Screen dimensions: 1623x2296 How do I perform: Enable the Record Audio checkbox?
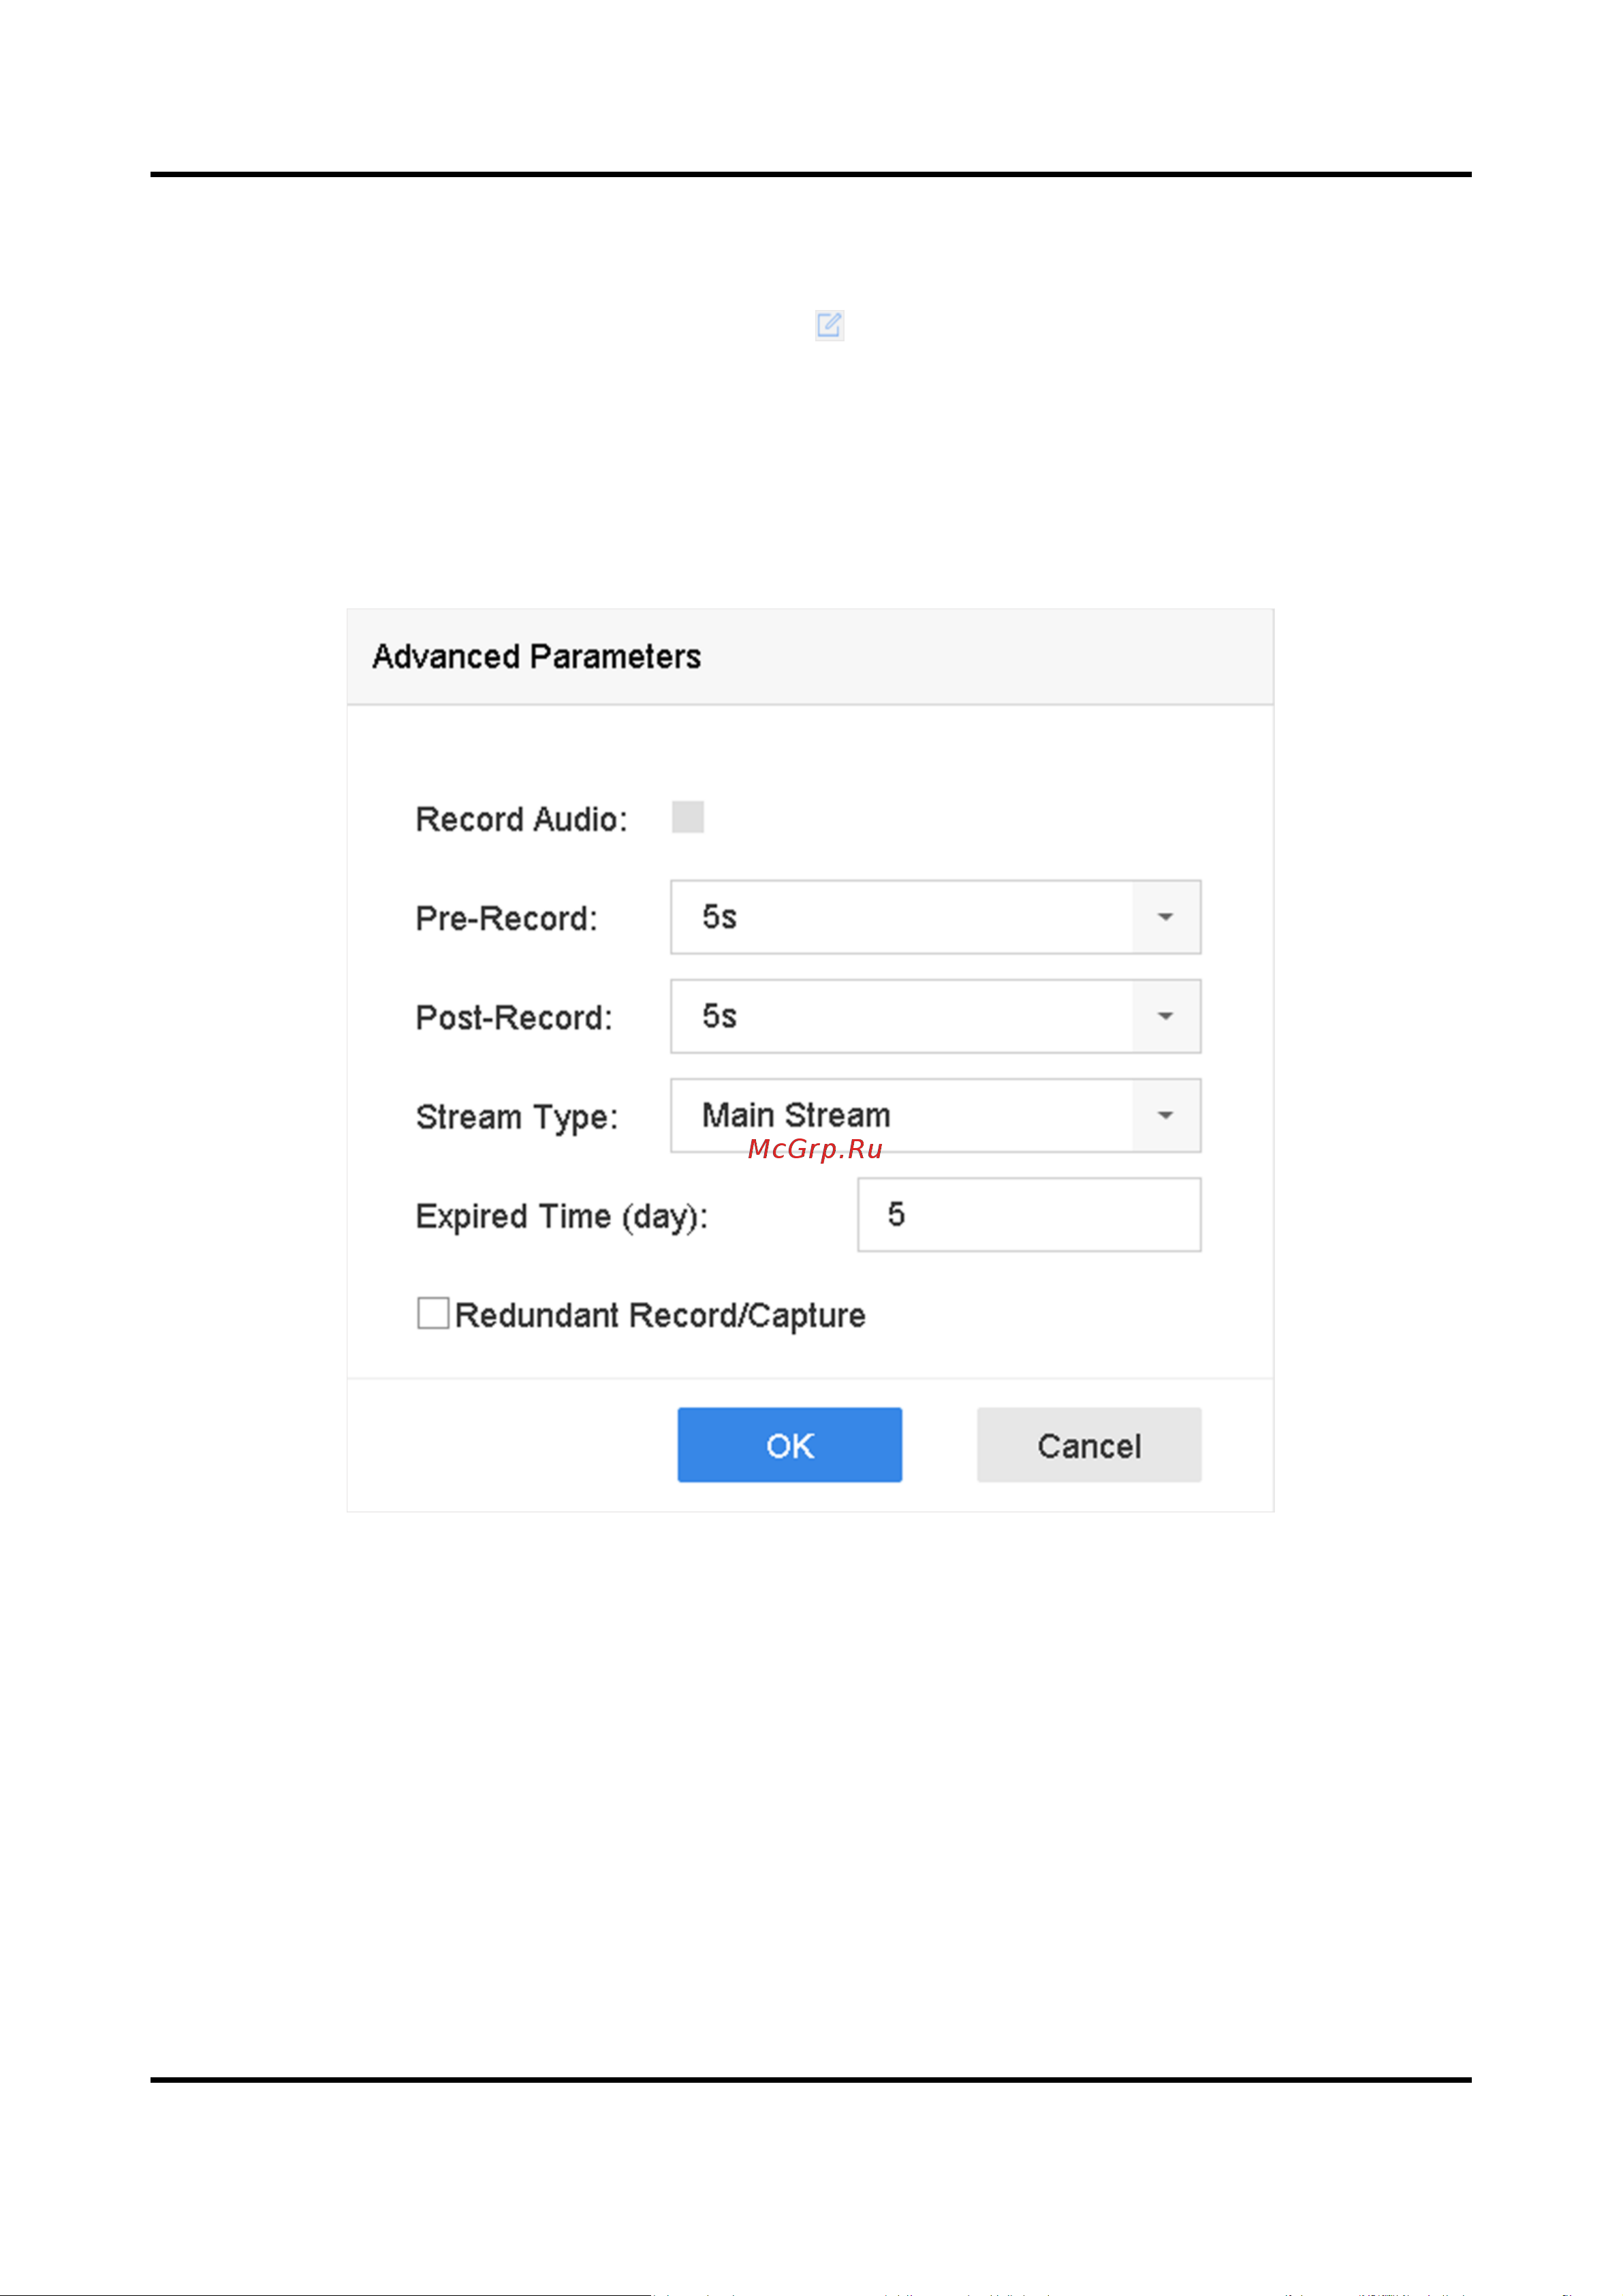coord(688,817)
